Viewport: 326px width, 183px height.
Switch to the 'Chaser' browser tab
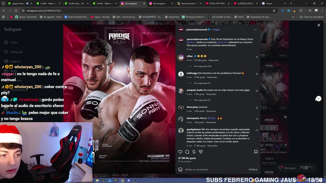coord(274,4)
